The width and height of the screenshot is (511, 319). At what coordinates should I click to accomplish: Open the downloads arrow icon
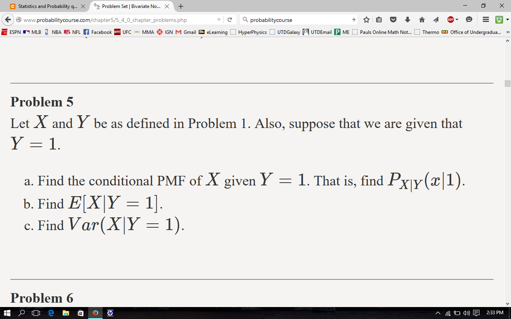pos(408,20)
